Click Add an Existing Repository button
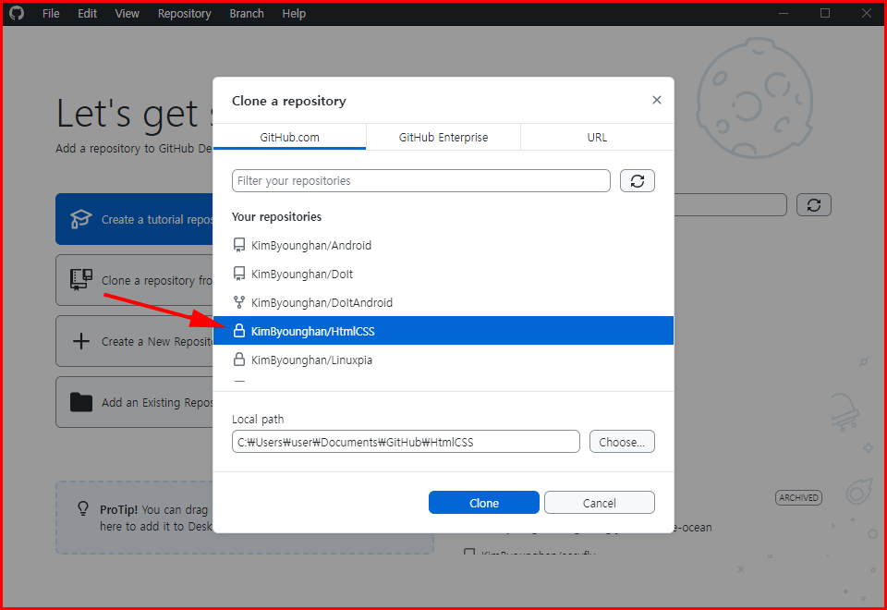This screenshot has width=887, height=610. [135, 402]
